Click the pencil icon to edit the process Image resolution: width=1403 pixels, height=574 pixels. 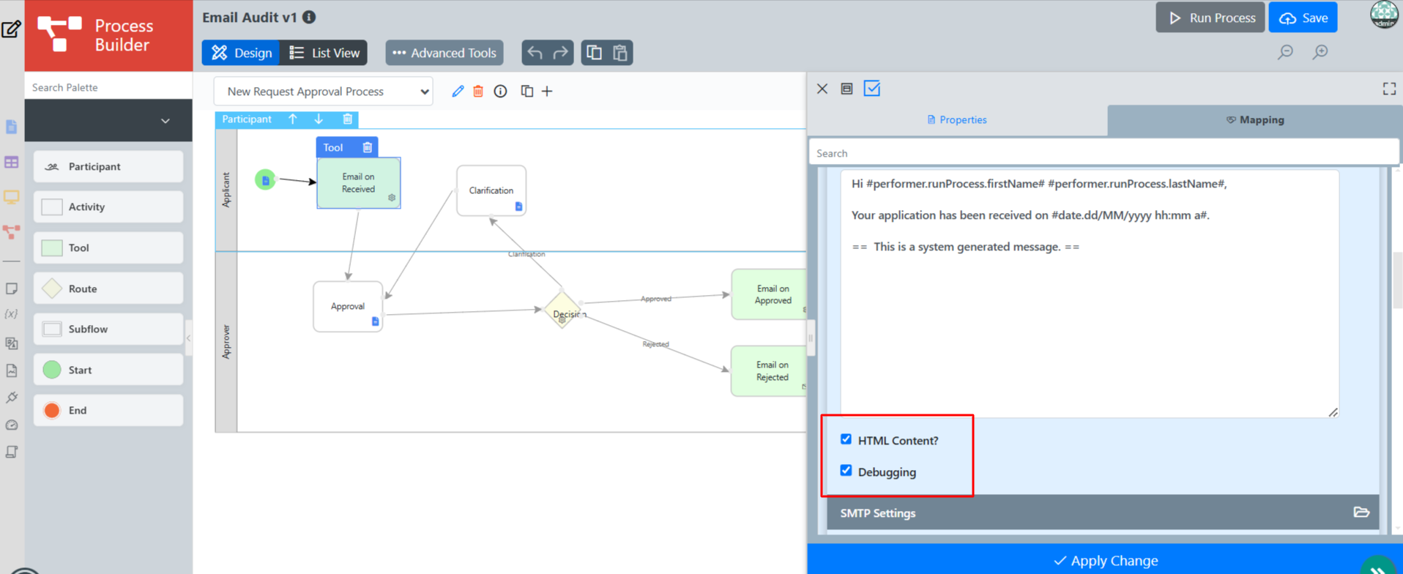click(x=458, y=91)
